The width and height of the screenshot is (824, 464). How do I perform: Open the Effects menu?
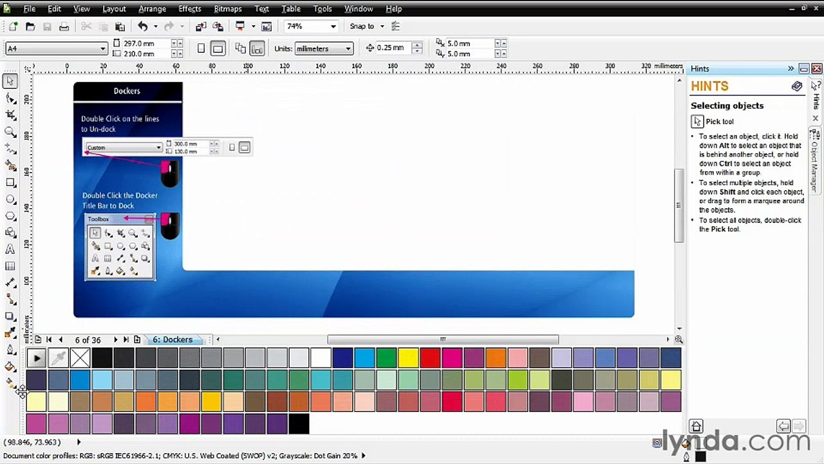point(189,8)
